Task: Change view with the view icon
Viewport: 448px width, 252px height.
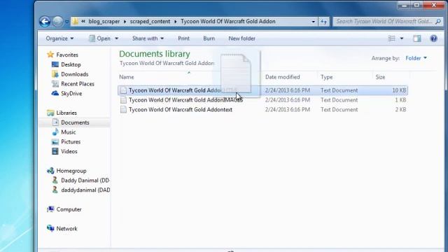Action: coord(391,38)
